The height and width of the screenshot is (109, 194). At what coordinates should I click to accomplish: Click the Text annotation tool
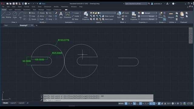[x=61, y=15]
